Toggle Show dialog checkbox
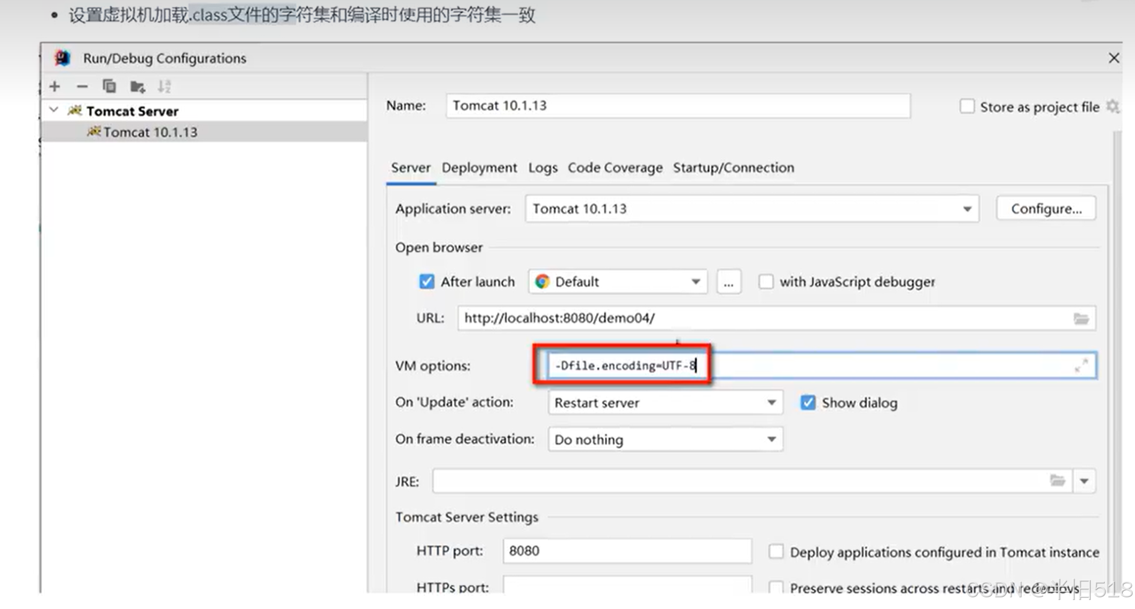The image size is (1135, 609). point(808,402)
